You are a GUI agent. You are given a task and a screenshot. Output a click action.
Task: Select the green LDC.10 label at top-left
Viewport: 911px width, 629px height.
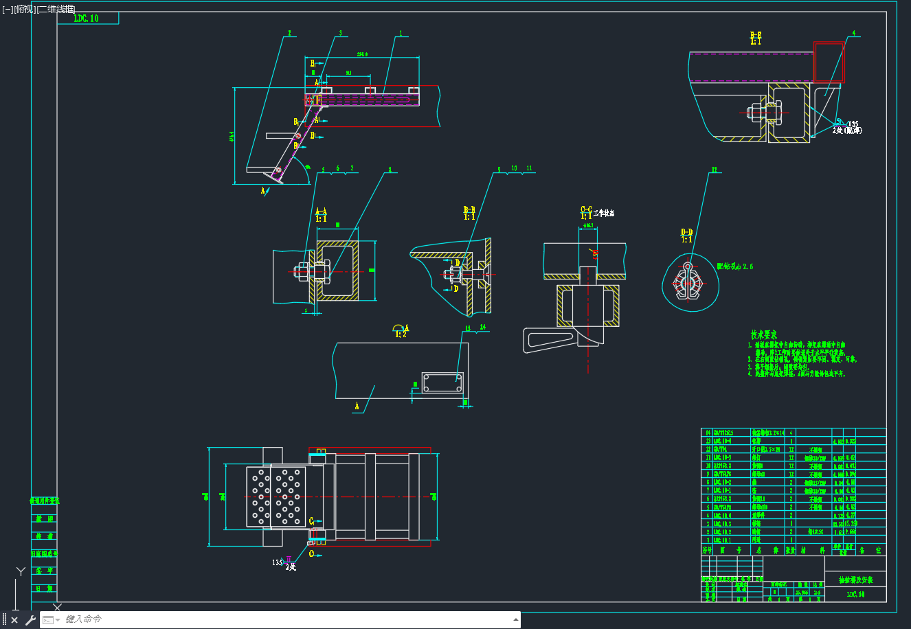(87, 19)
